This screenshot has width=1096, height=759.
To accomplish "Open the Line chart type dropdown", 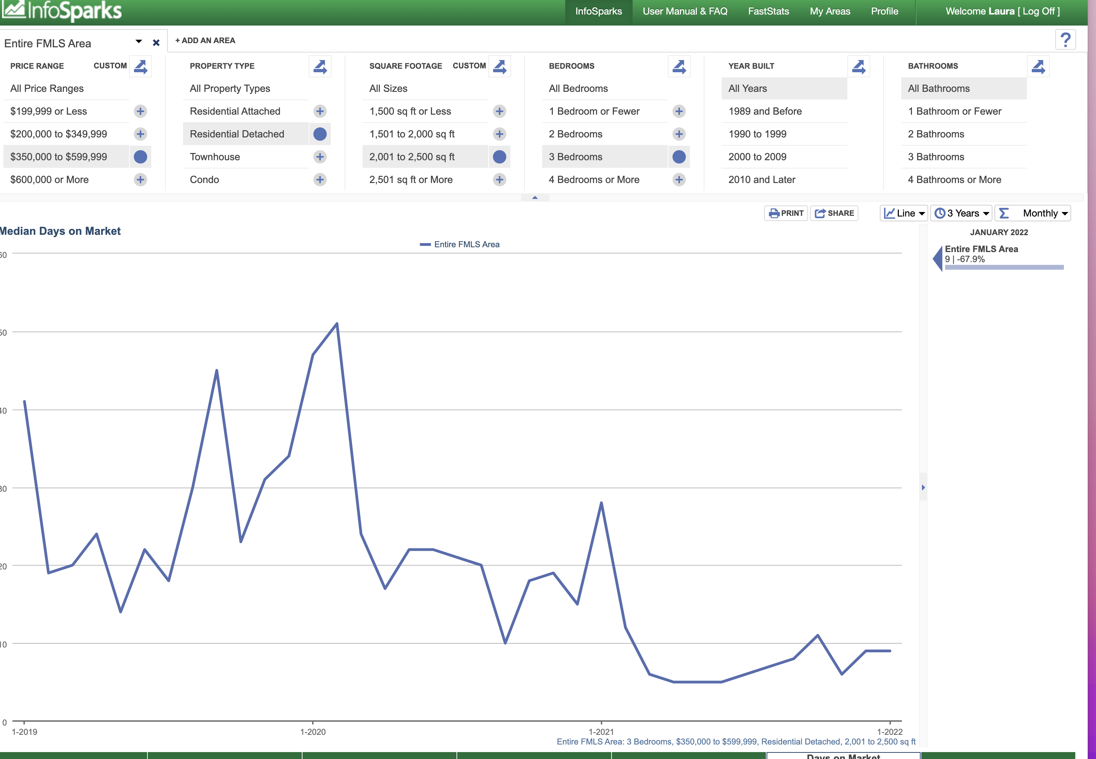I will [x=904, y=213].
